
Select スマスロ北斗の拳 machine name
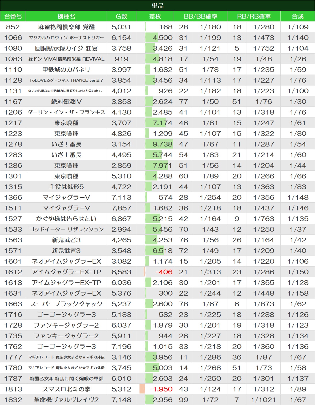66,389
